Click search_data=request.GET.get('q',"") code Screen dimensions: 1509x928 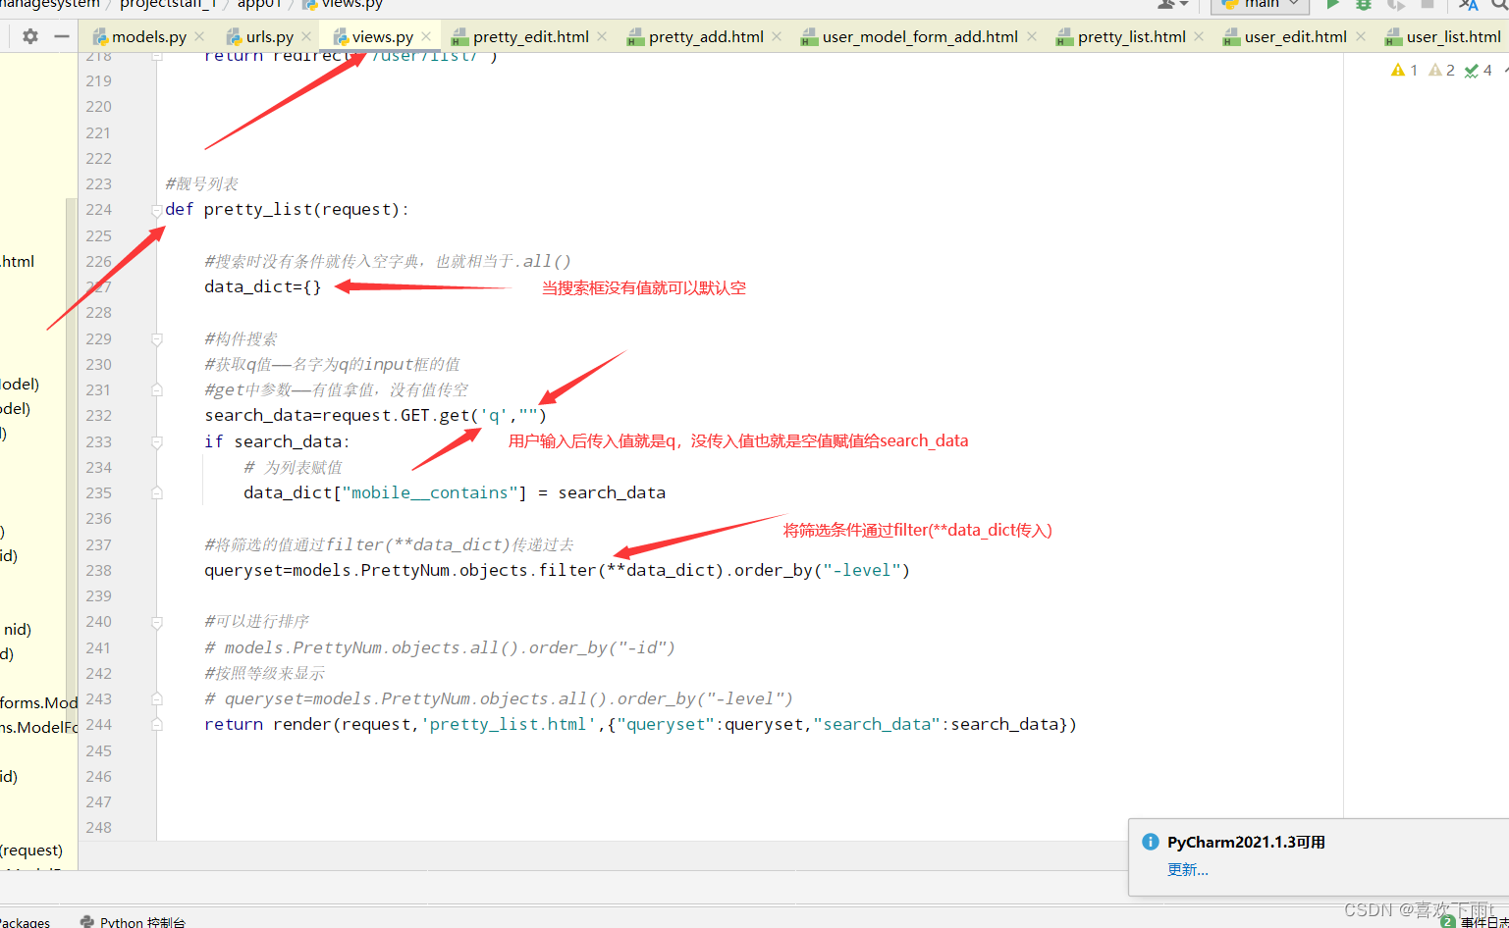[375, 415]
